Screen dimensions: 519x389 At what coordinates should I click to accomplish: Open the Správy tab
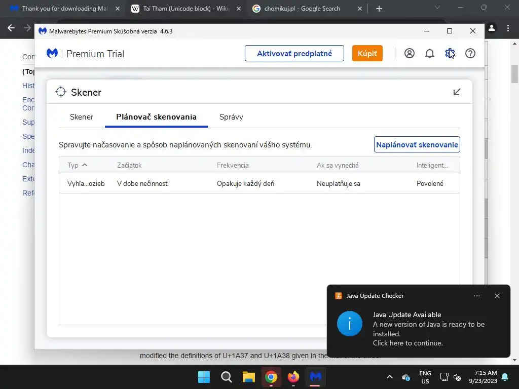pos(231,117)
